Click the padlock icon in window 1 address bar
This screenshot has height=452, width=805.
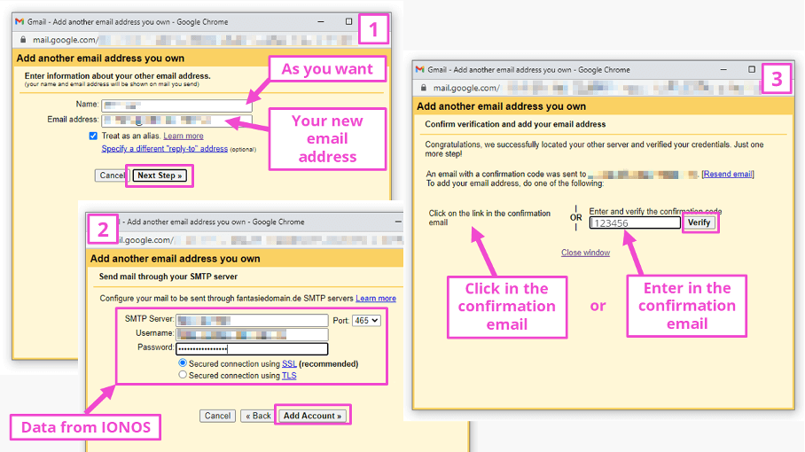pos(23,40)
